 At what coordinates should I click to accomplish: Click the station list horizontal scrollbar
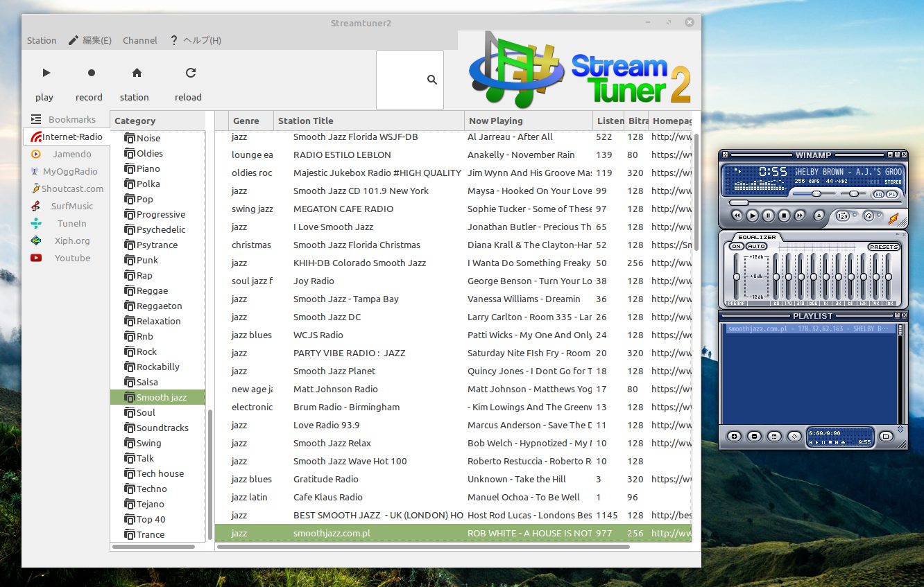(x=423, y=547)
